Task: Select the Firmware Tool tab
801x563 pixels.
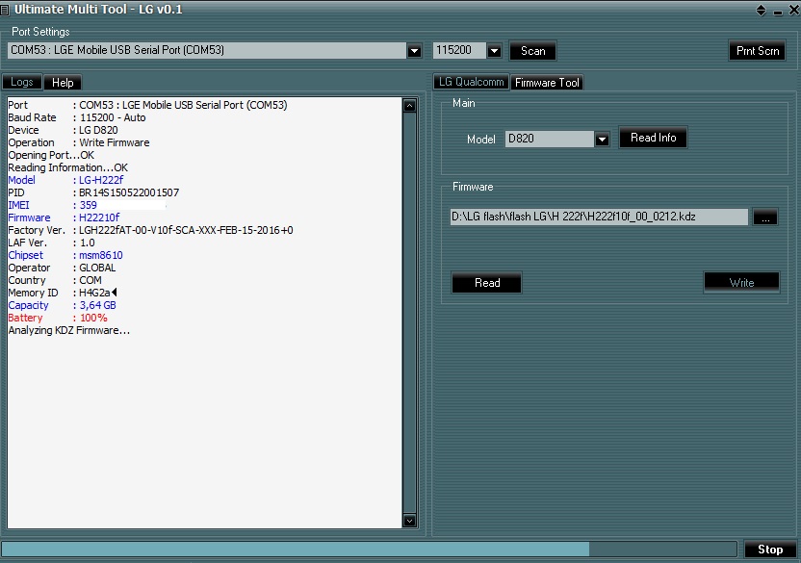Action: (547, 82)
